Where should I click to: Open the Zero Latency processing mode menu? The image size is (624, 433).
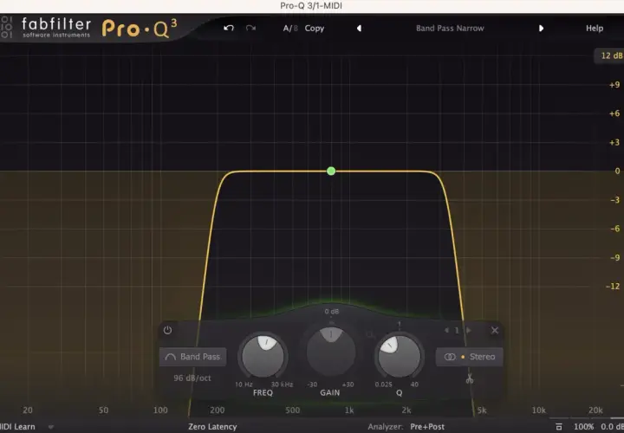(x=212, y=427)
